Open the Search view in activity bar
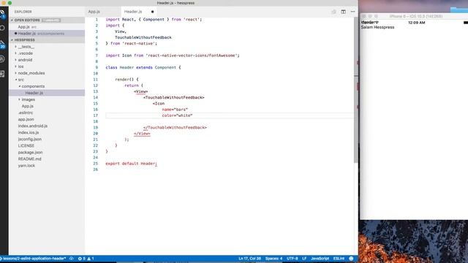 (x=2, y=28)
